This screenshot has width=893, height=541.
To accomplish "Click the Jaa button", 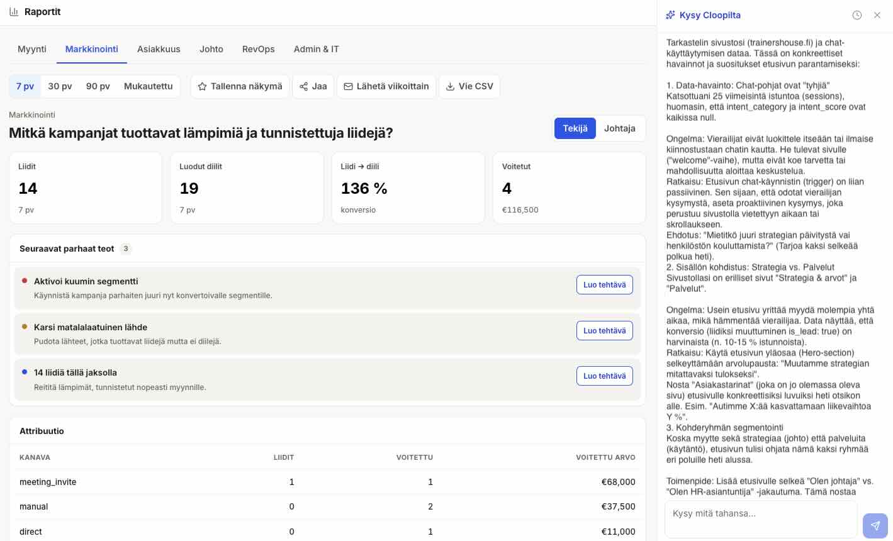I will (x=313, y=86).
